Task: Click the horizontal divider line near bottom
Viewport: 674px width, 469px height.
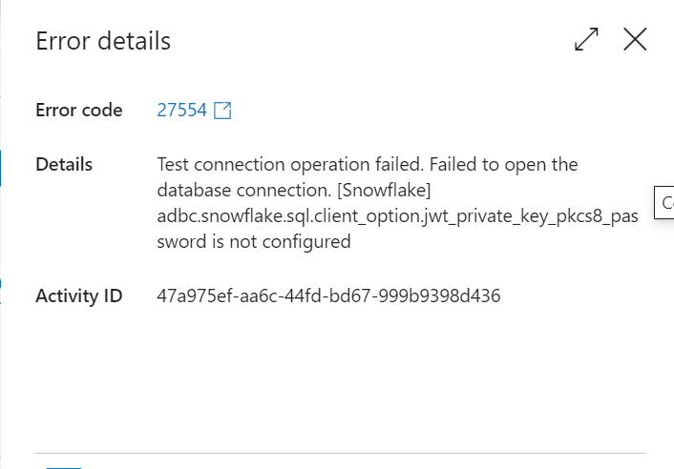Action: [341, 453]
